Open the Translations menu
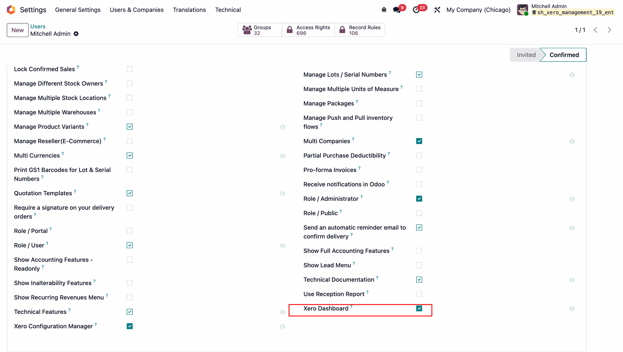The width and height of the screenshot is (623, 352). (x=189, y=10)
